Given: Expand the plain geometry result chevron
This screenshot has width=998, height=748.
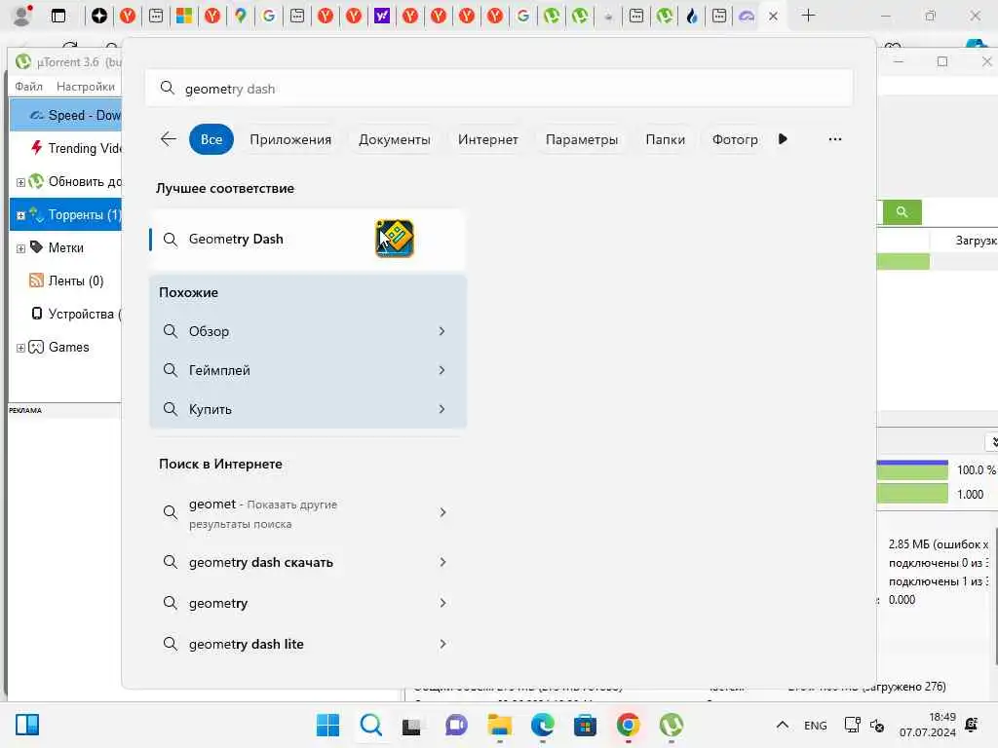Looking at the screenshot, I should point(443,603).
